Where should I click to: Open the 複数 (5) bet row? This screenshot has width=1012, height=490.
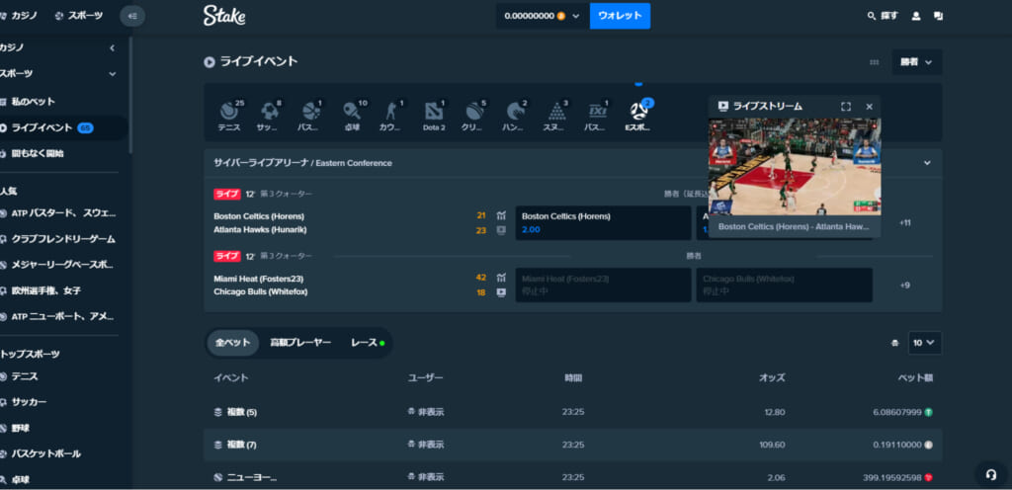point(572,412)
